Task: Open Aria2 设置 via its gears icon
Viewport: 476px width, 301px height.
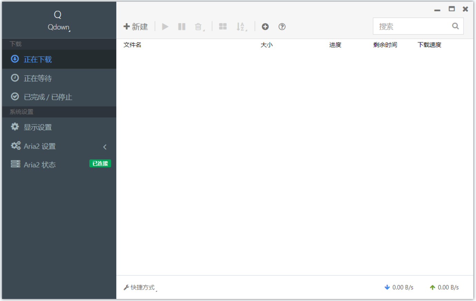Action: [16, 146]
